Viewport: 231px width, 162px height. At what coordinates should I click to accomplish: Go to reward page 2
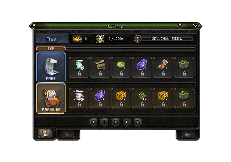coord(104,122)
